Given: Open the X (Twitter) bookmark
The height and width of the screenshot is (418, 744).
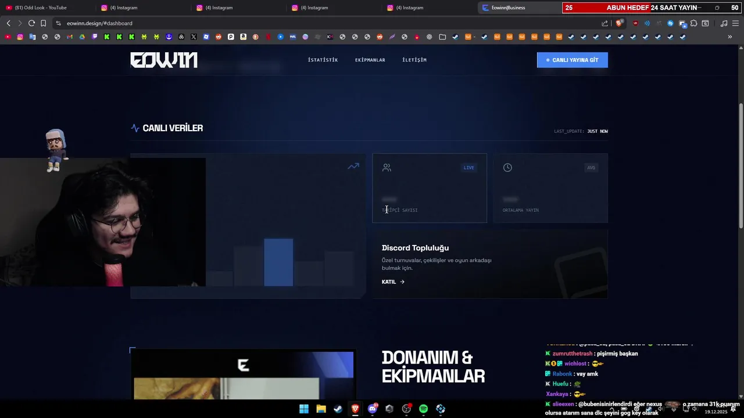Looking at the screenshot, I should (x=194, y=37).
